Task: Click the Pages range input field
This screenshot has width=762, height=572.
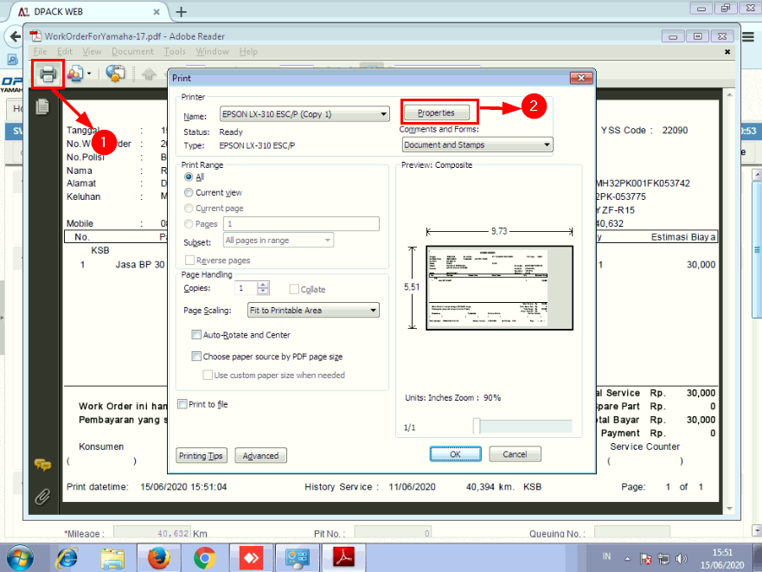Action: coord(301,224)
